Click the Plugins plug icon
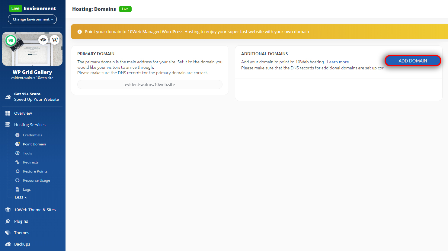Image resolution: width=448 pixels, height=251 pixels. coord(8,221)
